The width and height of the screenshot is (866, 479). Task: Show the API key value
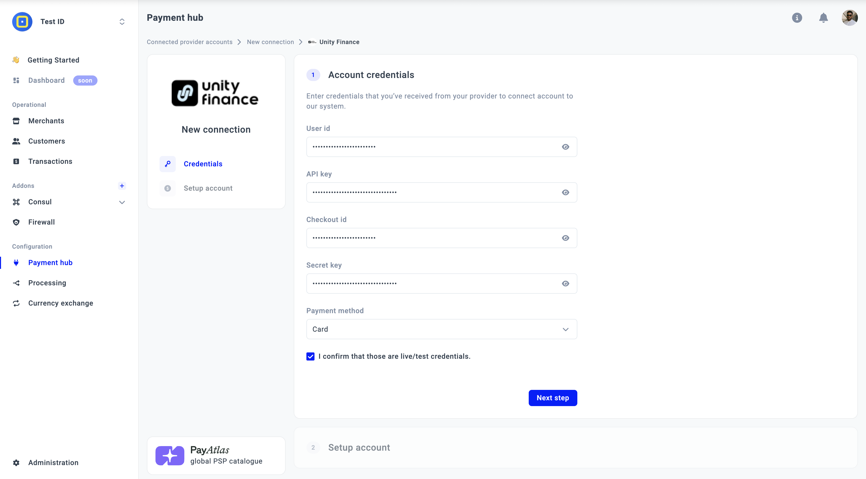(x=565, y=192)
